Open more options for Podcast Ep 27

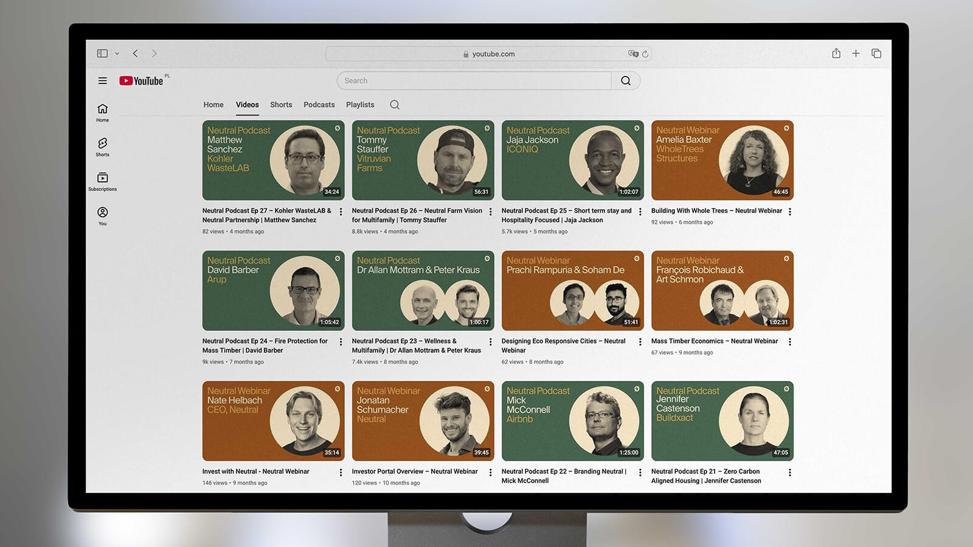341,212
